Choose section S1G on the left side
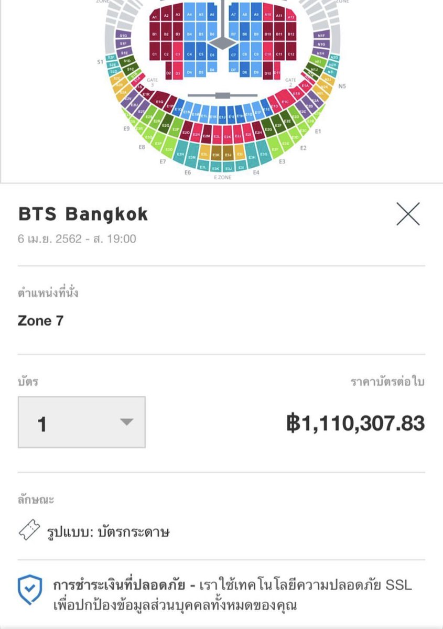The width and height of the screenshot is (443, 629). point(124,35)
